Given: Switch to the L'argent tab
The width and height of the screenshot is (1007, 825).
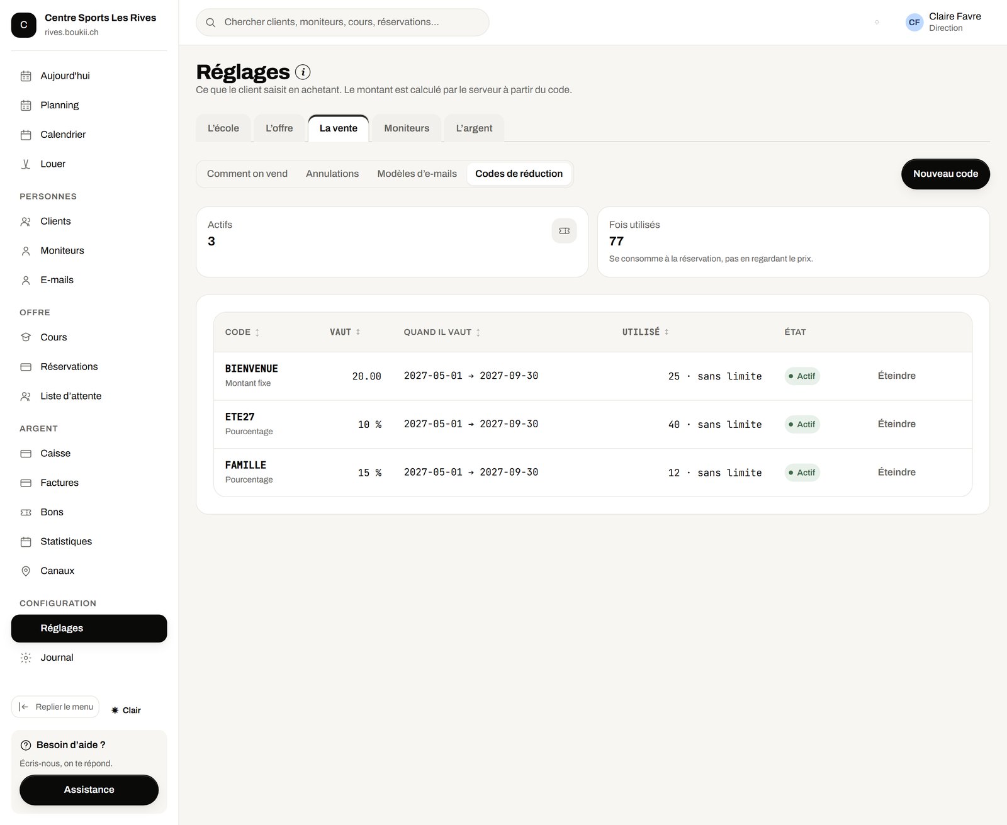Looking at the screenshot, I should click(x=474, y=128).
